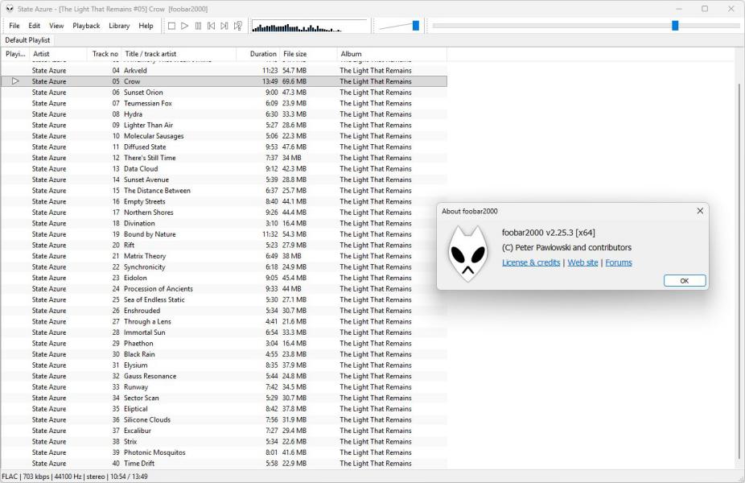
Task: Visit the Forums link
Action: point(618,262)
